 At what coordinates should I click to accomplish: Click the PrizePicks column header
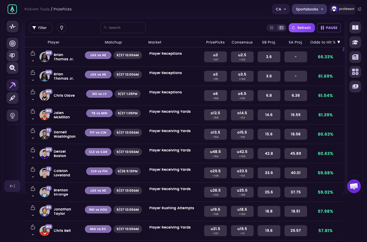tap(215, 42)
